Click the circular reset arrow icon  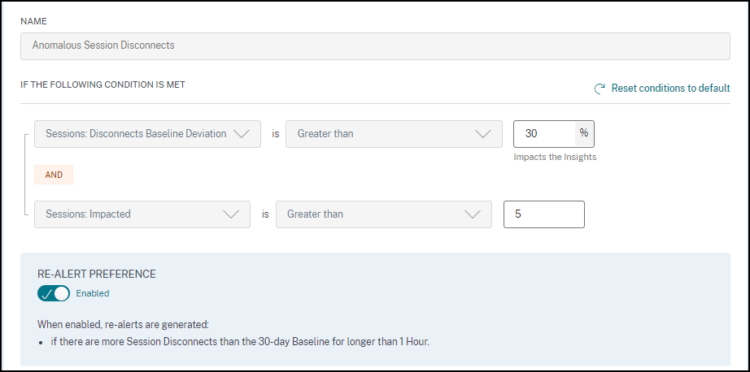pyautogui.click(x=600, y=89)
